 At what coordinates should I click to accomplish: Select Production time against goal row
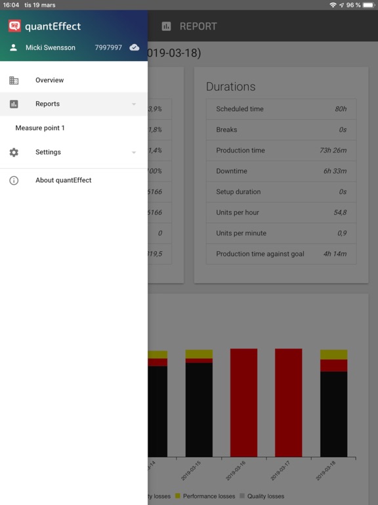click(282, 254)
